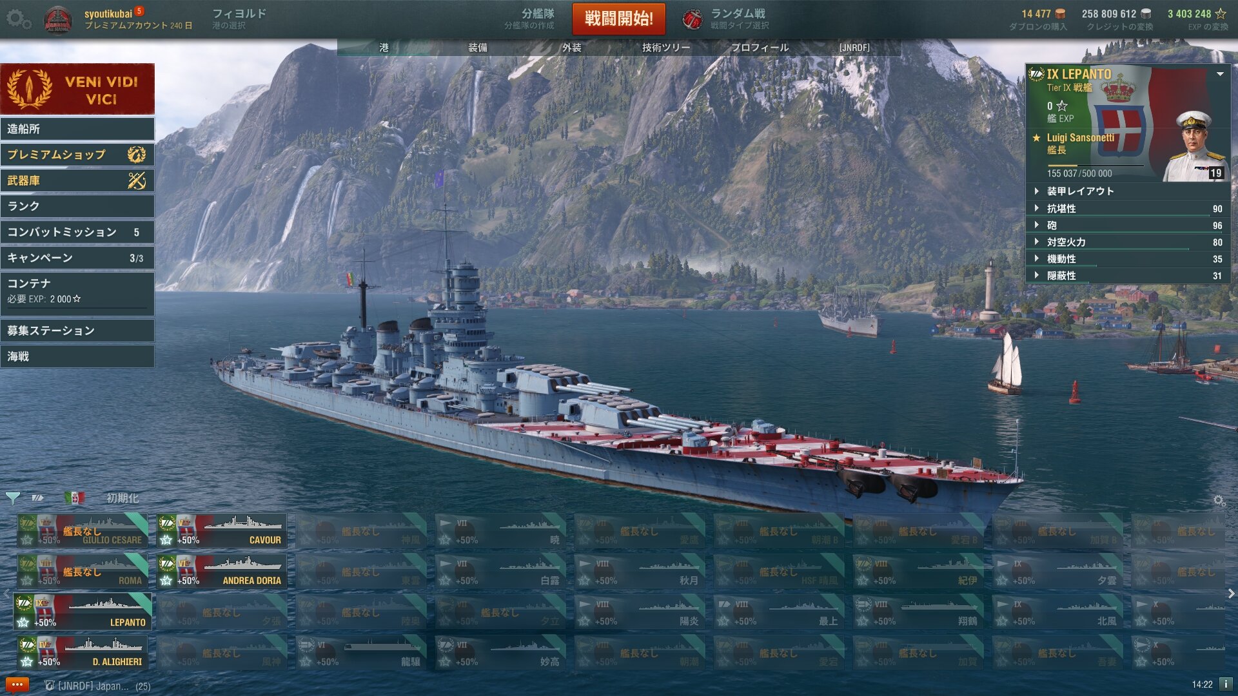The image size is (1238, 696).
Task: Click the doubloons coin icon
Action: (1060, 14)
